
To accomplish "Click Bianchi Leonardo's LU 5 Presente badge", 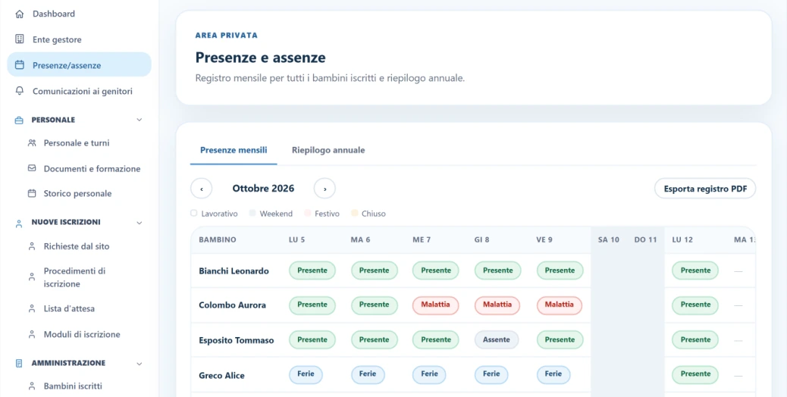I will click(312, 270).
